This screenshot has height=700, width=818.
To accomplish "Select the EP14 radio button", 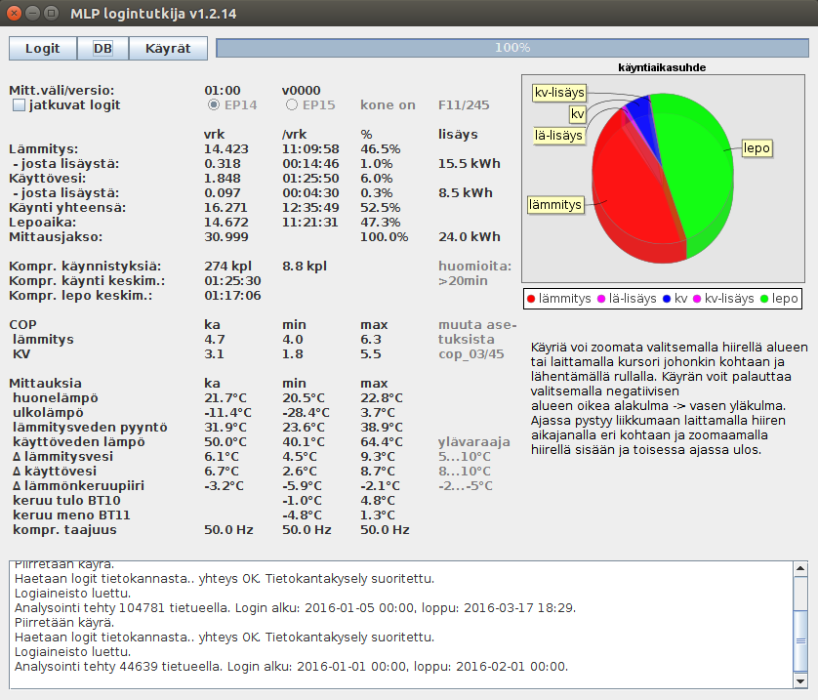I will click(x=214, y=104).
